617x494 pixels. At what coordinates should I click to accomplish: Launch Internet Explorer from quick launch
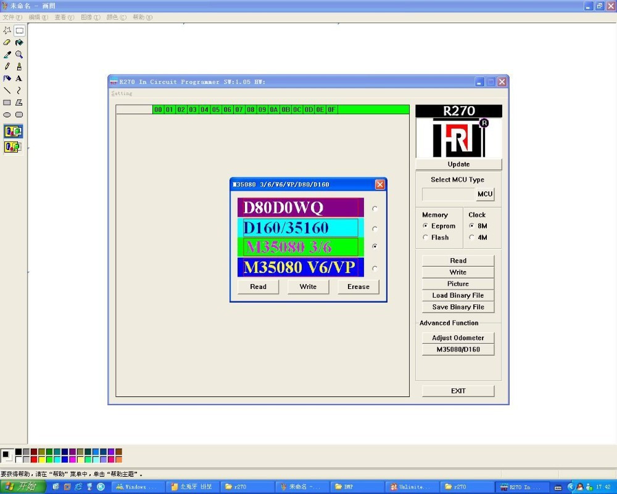click(x=78, y=487)
